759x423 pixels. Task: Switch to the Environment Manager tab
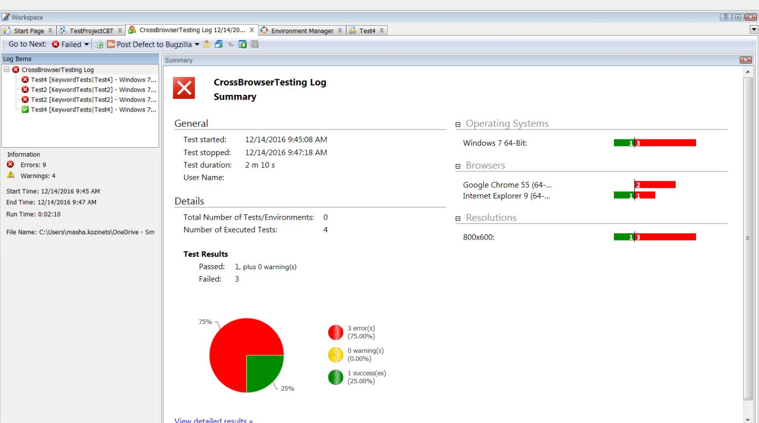click(x=302, y=31)
